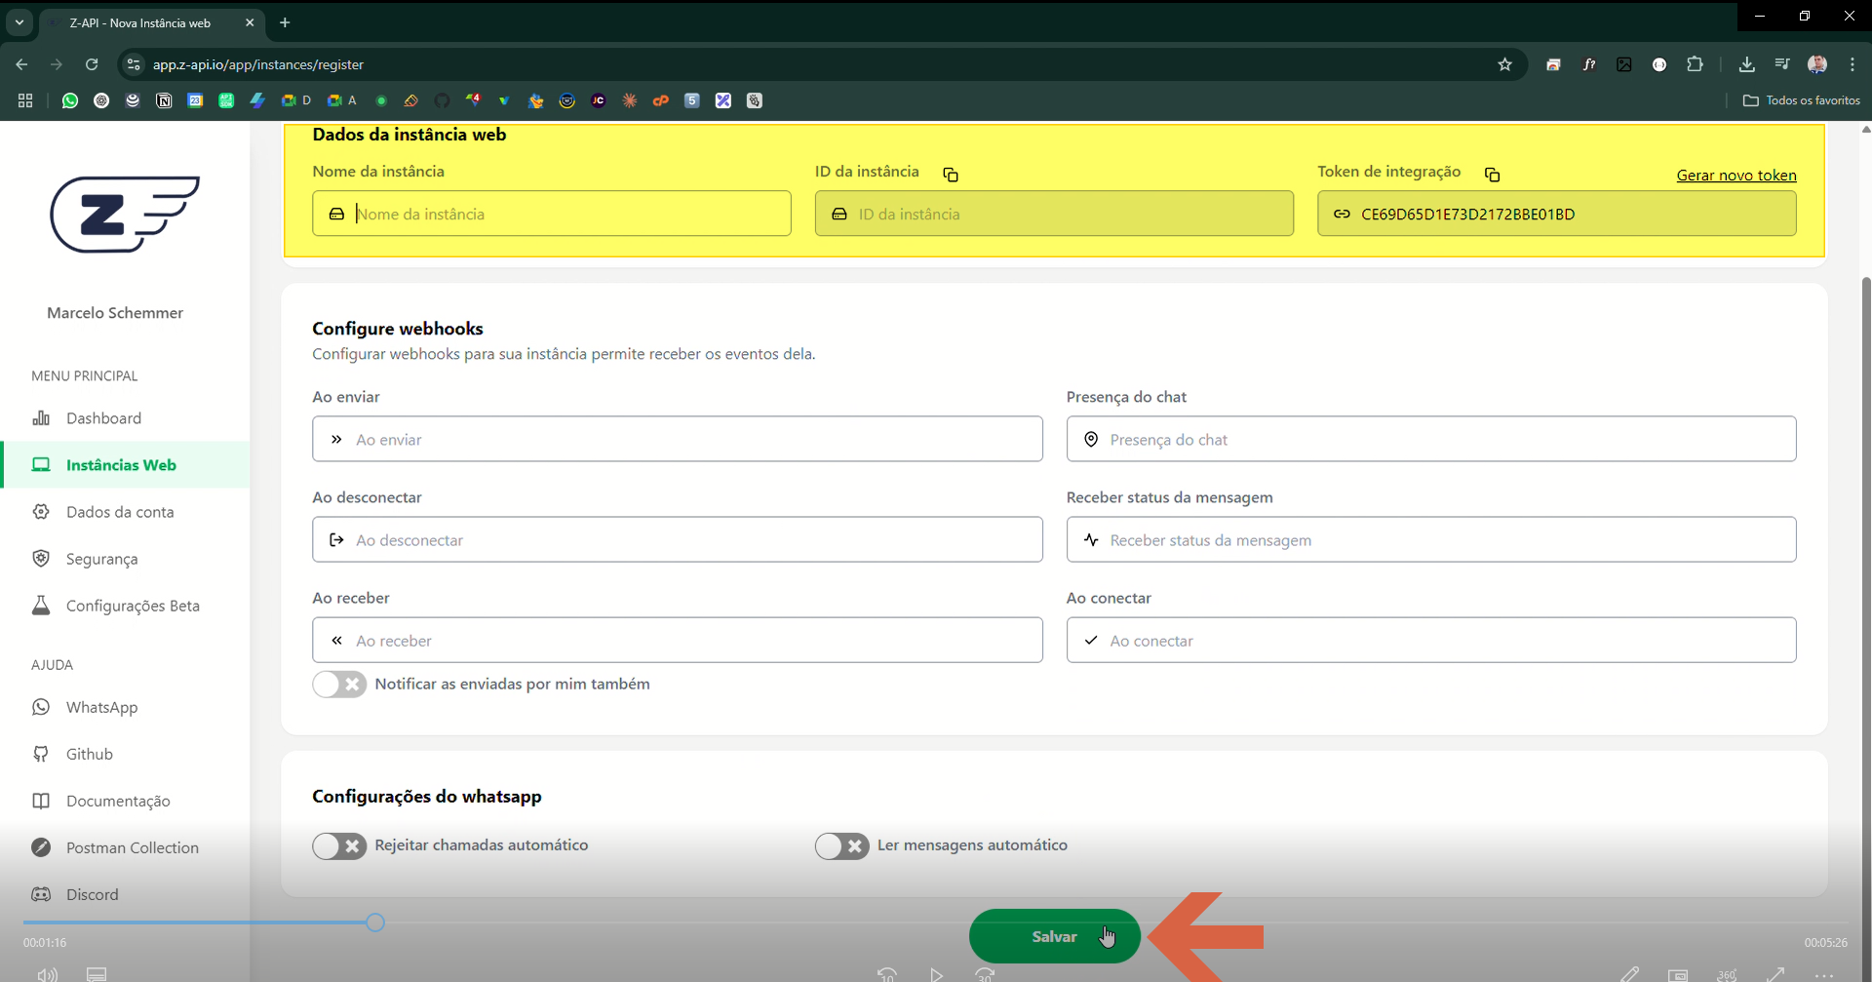This screenshot has width=1872, height=982.
Task: Open the GitHub bookmark in bookmarks bar
Action: 442,100
